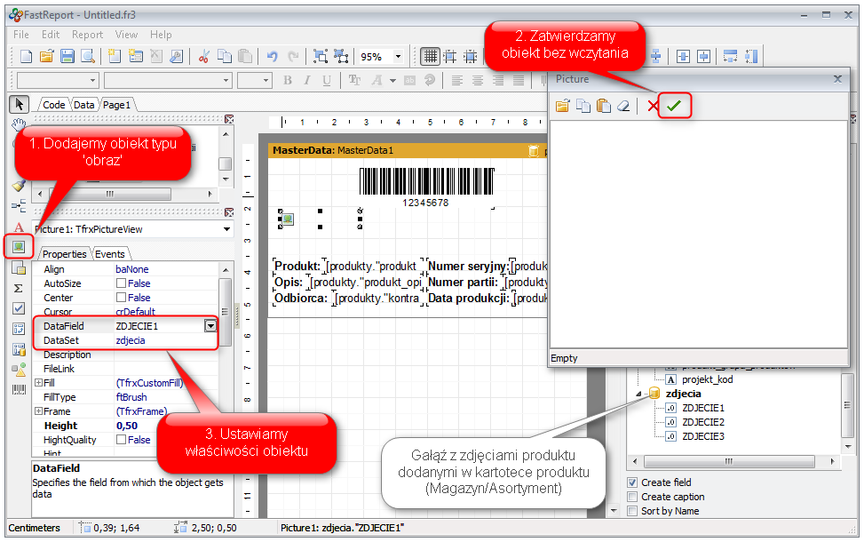
Task: Switch to the Events tab
Action: (x=110, y=254)
